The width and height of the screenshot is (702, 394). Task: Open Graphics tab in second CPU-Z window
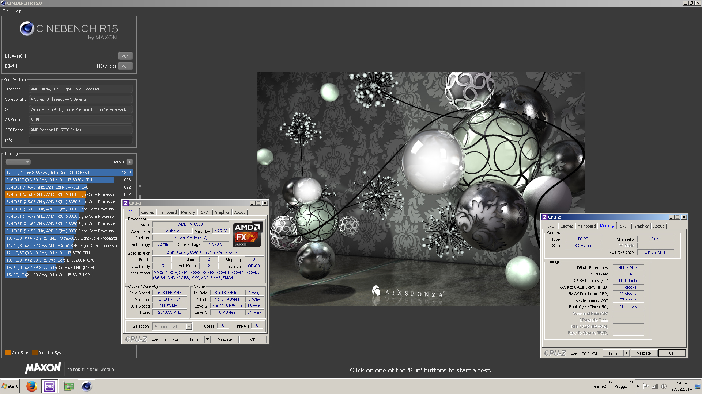click(641, 226)
